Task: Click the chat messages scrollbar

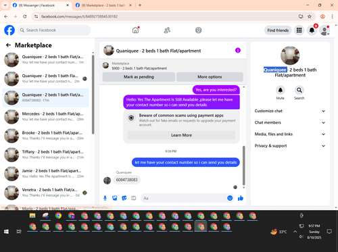Action: 243,166
